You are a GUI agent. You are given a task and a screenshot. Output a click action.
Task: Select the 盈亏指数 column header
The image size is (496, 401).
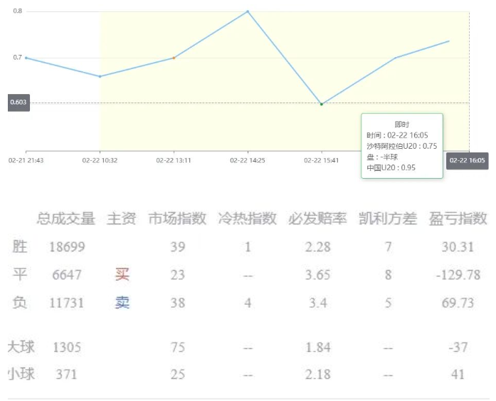pyautogui.click(x=458, y=219)
